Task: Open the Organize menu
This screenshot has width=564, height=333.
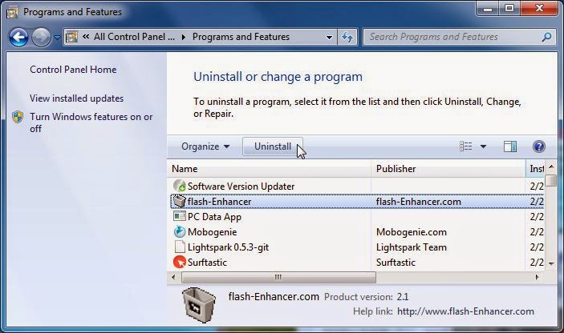Action: [x=205, y=146]
